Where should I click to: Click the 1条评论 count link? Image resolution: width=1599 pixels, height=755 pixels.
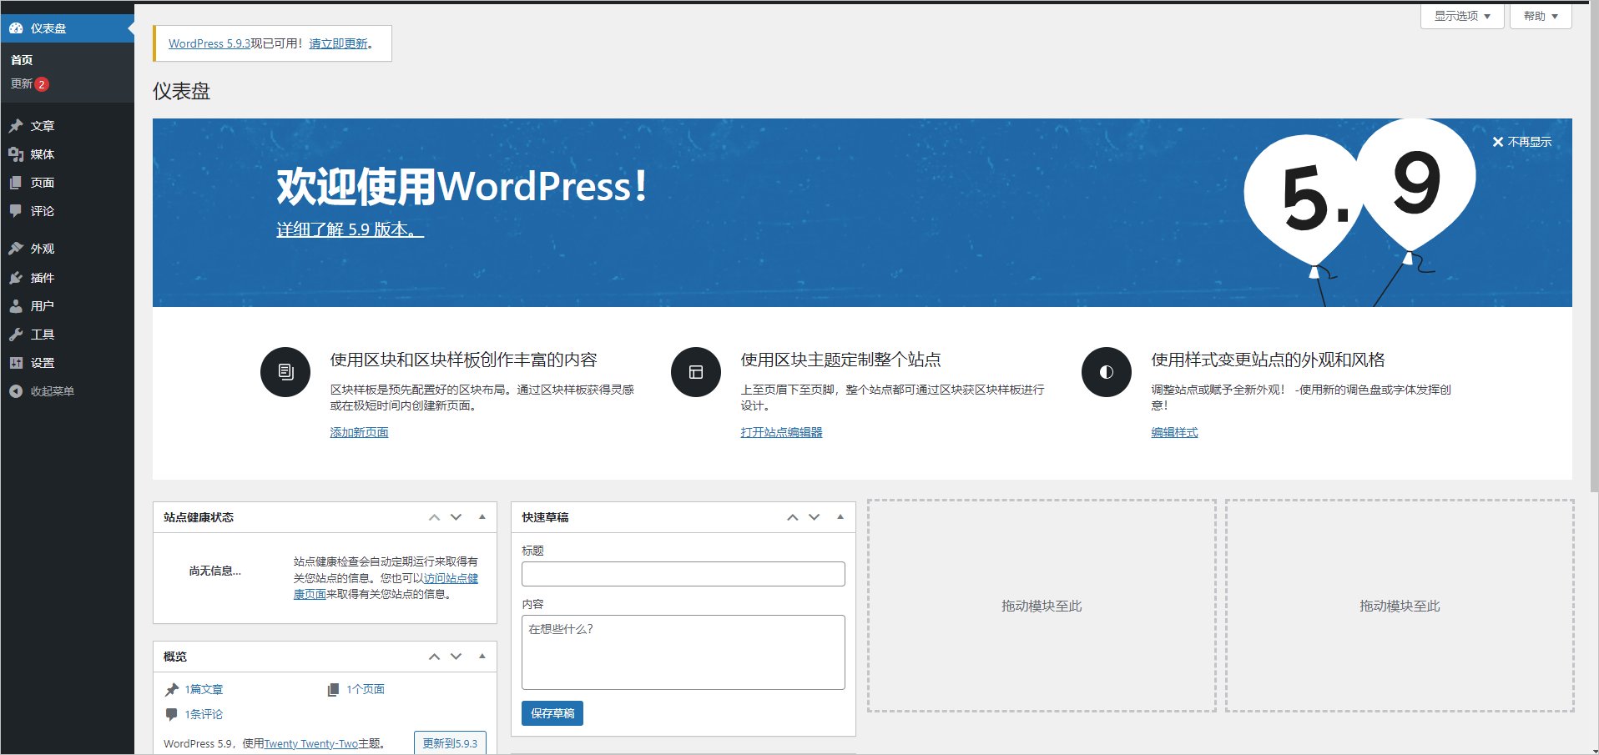[204, 714]
